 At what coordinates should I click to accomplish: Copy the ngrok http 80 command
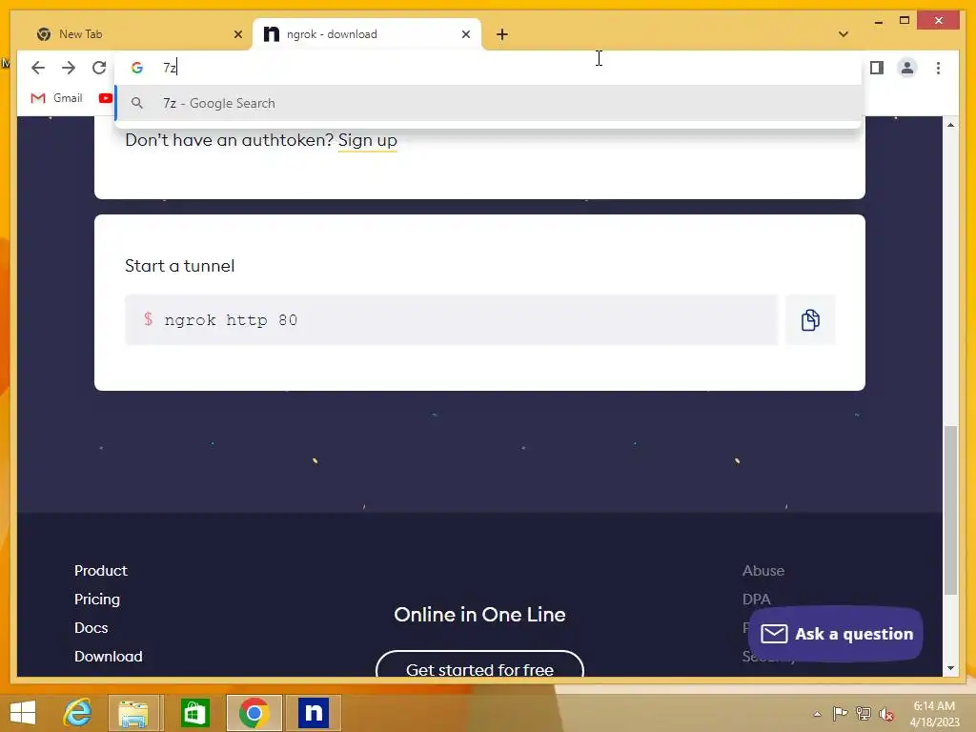810,320
